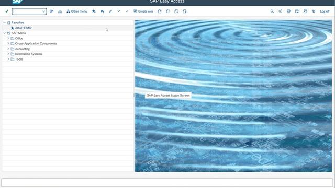Click the move favorite up arrow
The image size is (335, 188).
(127, 11)
